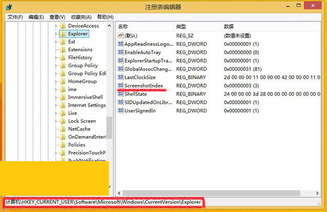The width and height of the screenshot is (327, 212).
Task: Select the UserSignedIn value name
Action: pos(140,111)
